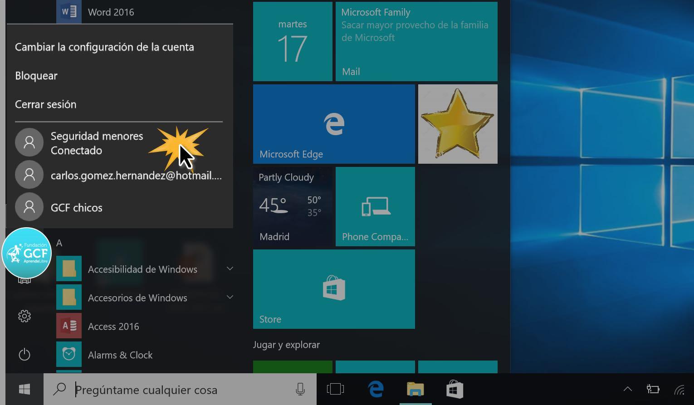Launch the Microsoft Edge tile

[334, 124]
